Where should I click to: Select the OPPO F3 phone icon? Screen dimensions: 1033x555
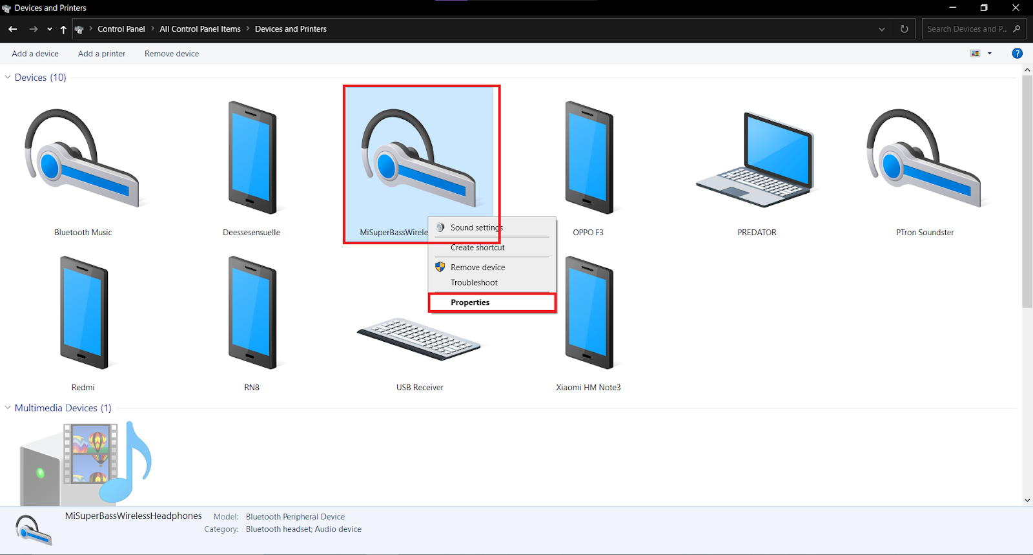589,158
